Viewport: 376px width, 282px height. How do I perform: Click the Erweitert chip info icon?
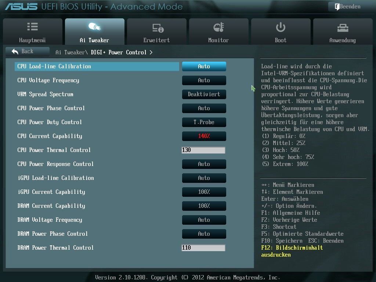[158, 28]
